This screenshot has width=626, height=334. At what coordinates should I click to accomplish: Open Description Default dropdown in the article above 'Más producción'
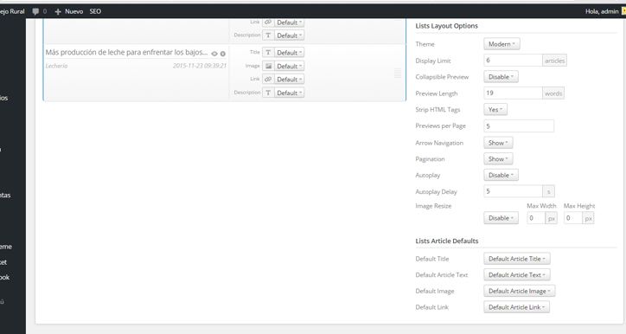tap(289, 35)
